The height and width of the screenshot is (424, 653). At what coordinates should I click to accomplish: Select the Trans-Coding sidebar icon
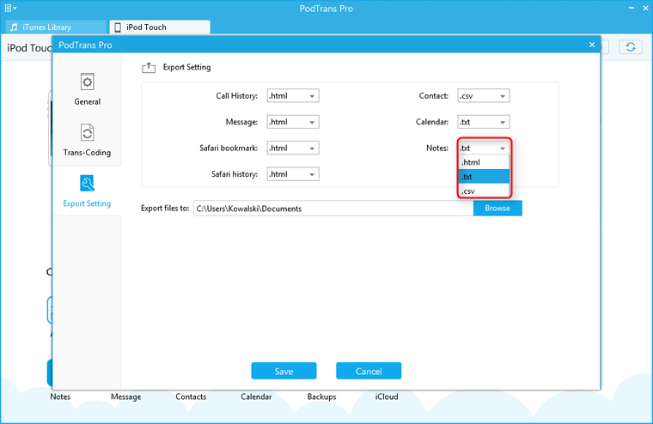pos(87,133)
